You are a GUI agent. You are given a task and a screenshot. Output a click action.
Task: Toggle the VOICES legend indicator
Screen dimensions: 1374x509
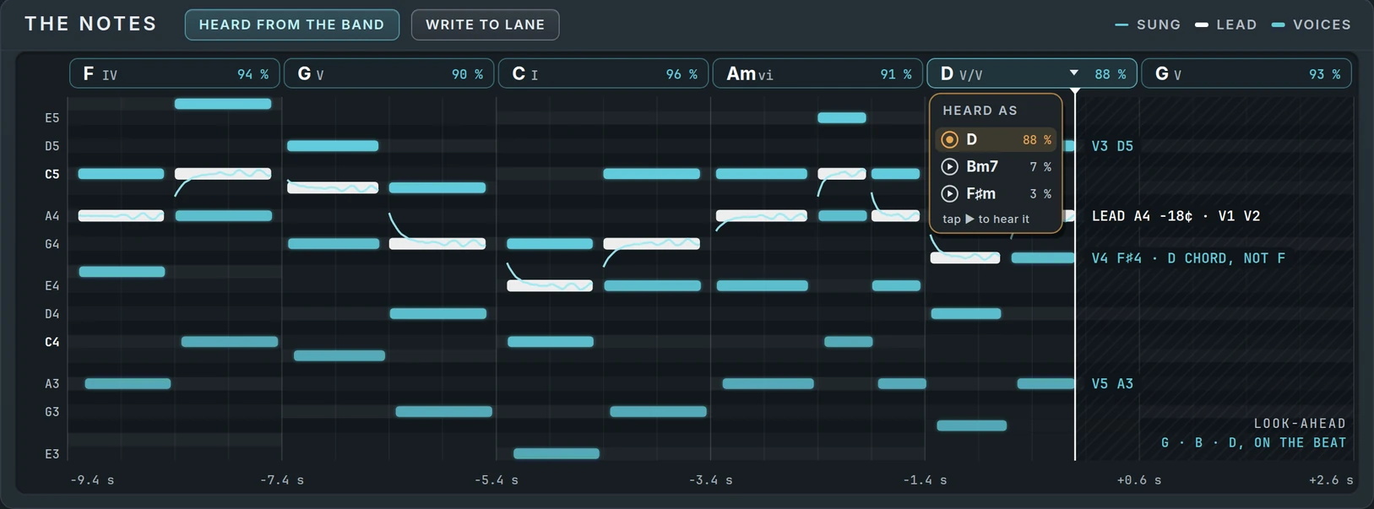[1311, 24]
